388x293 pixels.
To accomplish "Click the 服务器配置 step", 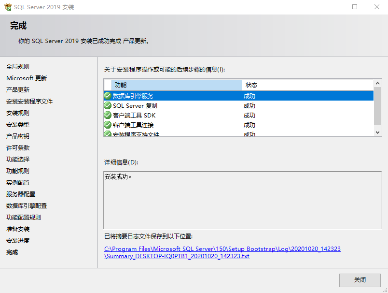I will coord(21,194).
